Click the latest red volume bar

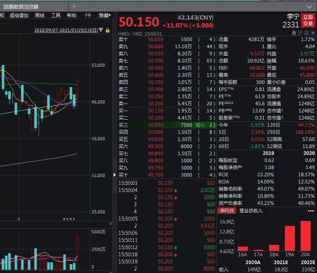click(77, 252)
